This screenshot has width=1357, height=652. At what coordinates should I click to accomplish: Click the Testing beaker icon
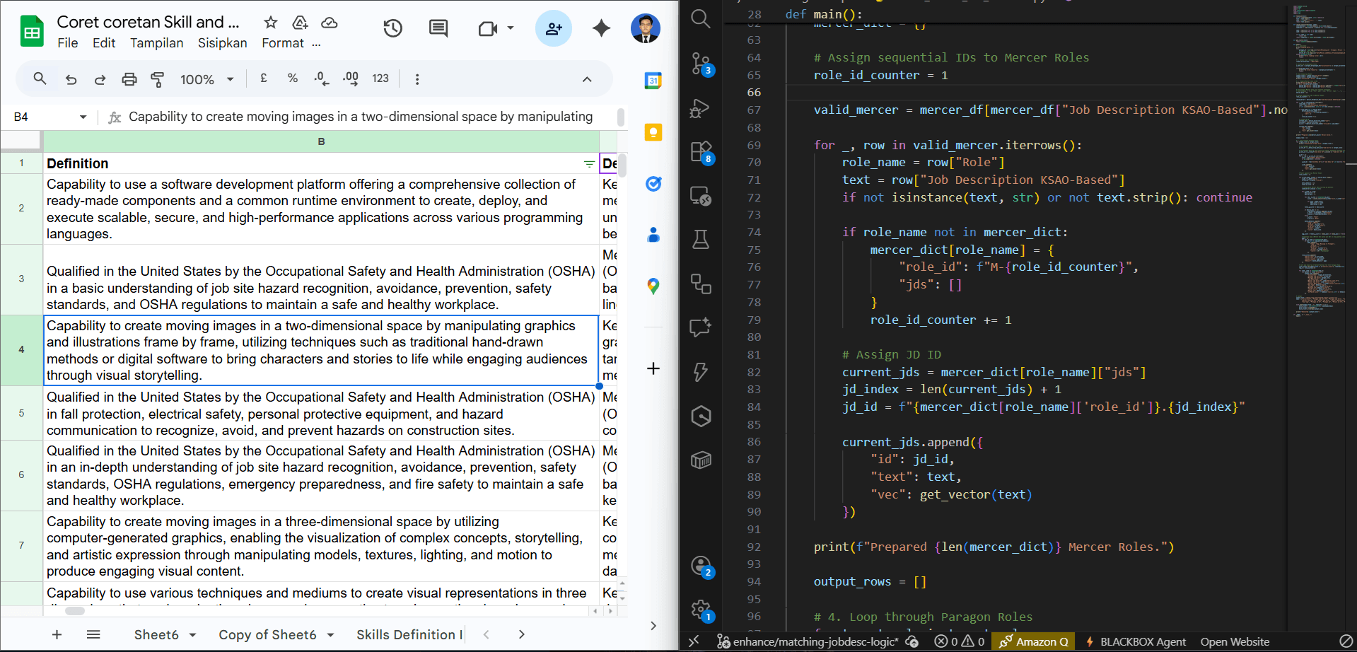(x=701, y=240)
